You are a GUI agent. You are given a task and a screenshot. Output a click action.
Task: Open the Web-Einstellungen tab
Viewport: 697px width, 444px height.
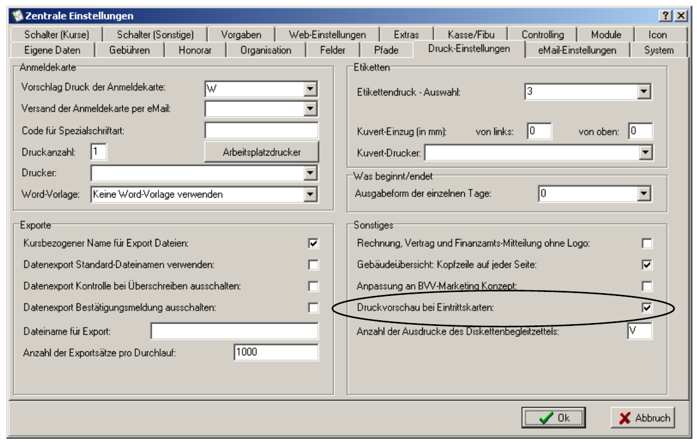[327, 35]
